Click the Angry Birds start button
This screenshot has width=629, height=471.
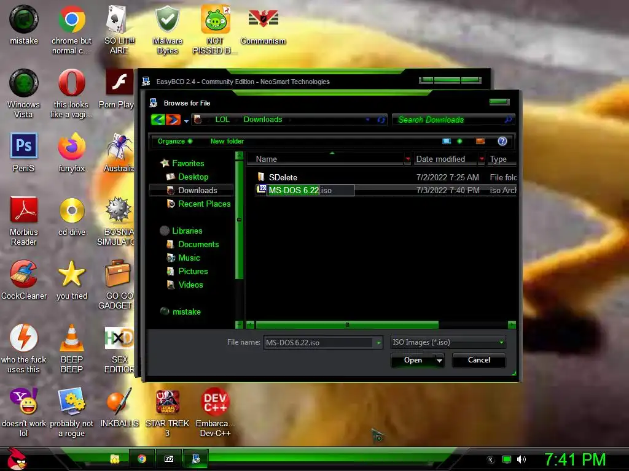click(17, 459)
